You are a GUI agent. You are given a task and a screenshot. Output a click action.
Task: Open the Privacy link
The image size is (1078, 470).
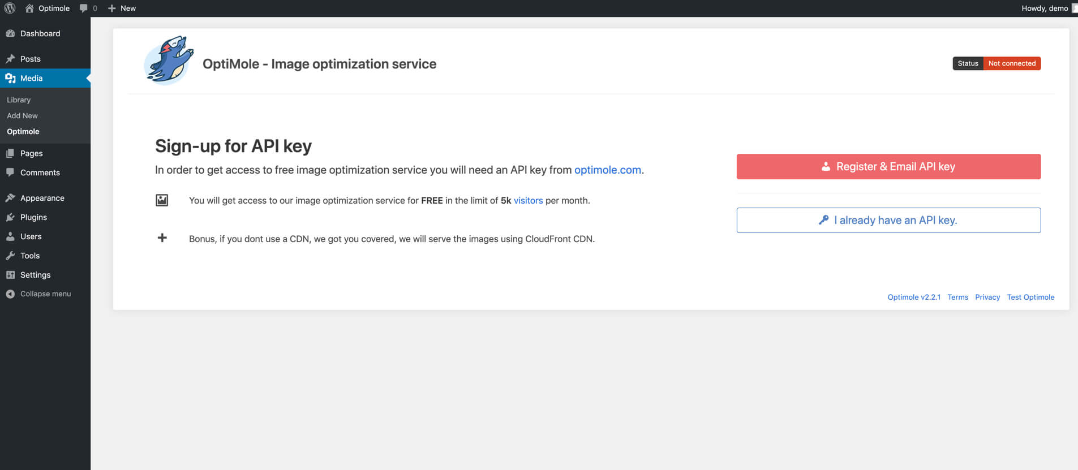[987, 297]
